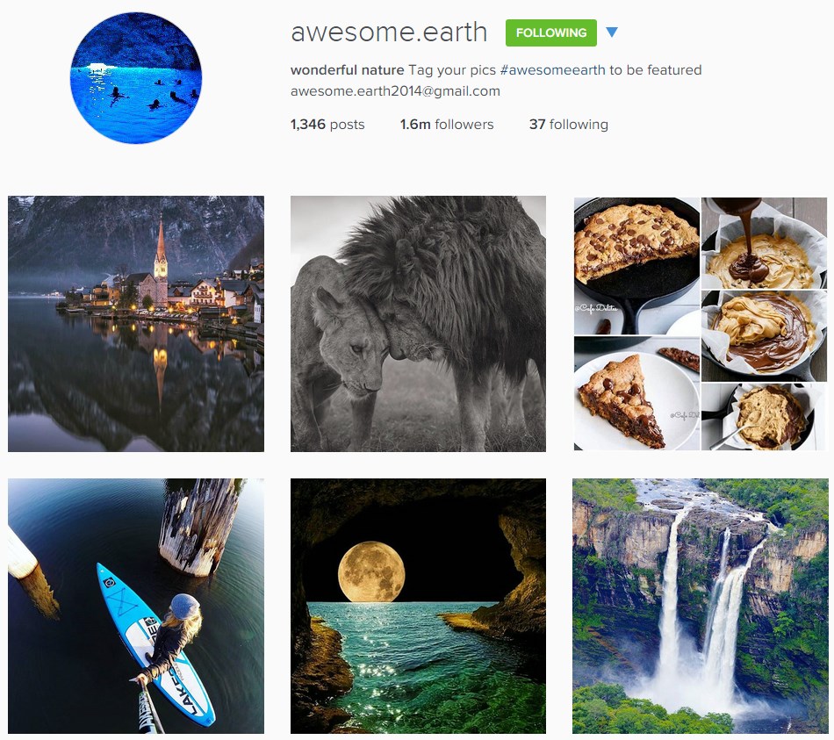Viewport: 834px width, 740px height.
Task: Click the full moon in cave photo
Action: click(371, 571)
